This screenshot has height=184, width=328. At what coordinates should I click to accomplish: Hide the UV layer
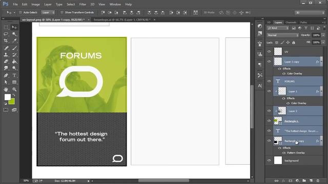[269, 51]
